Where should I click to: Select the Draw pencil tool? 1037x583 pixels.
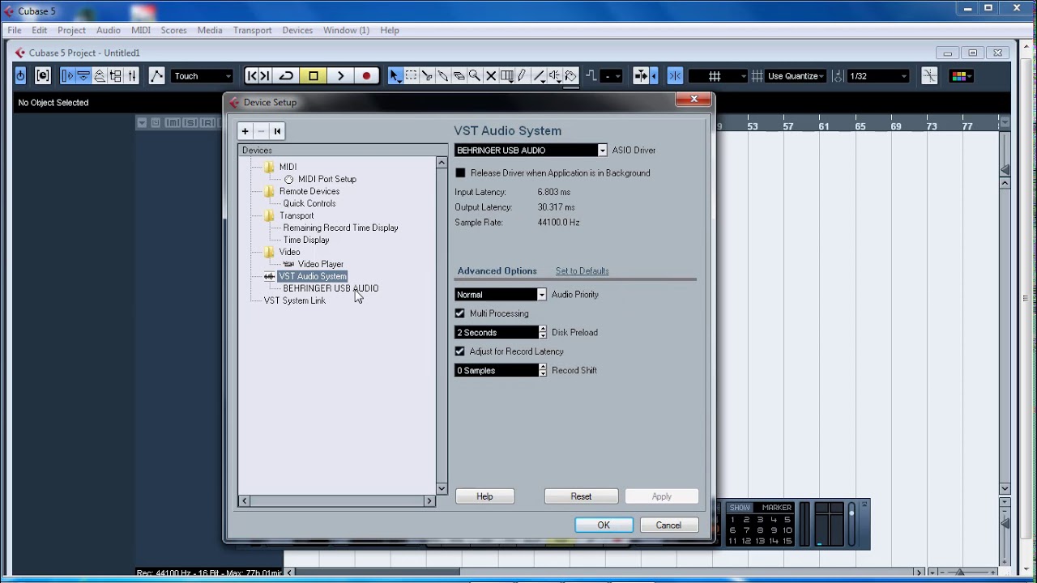tap(523, 76)
